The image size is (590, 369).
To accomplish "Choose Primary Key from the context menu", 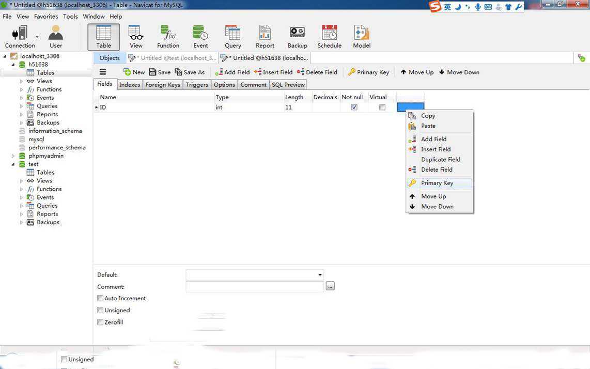I will click(x=440, y=183).
